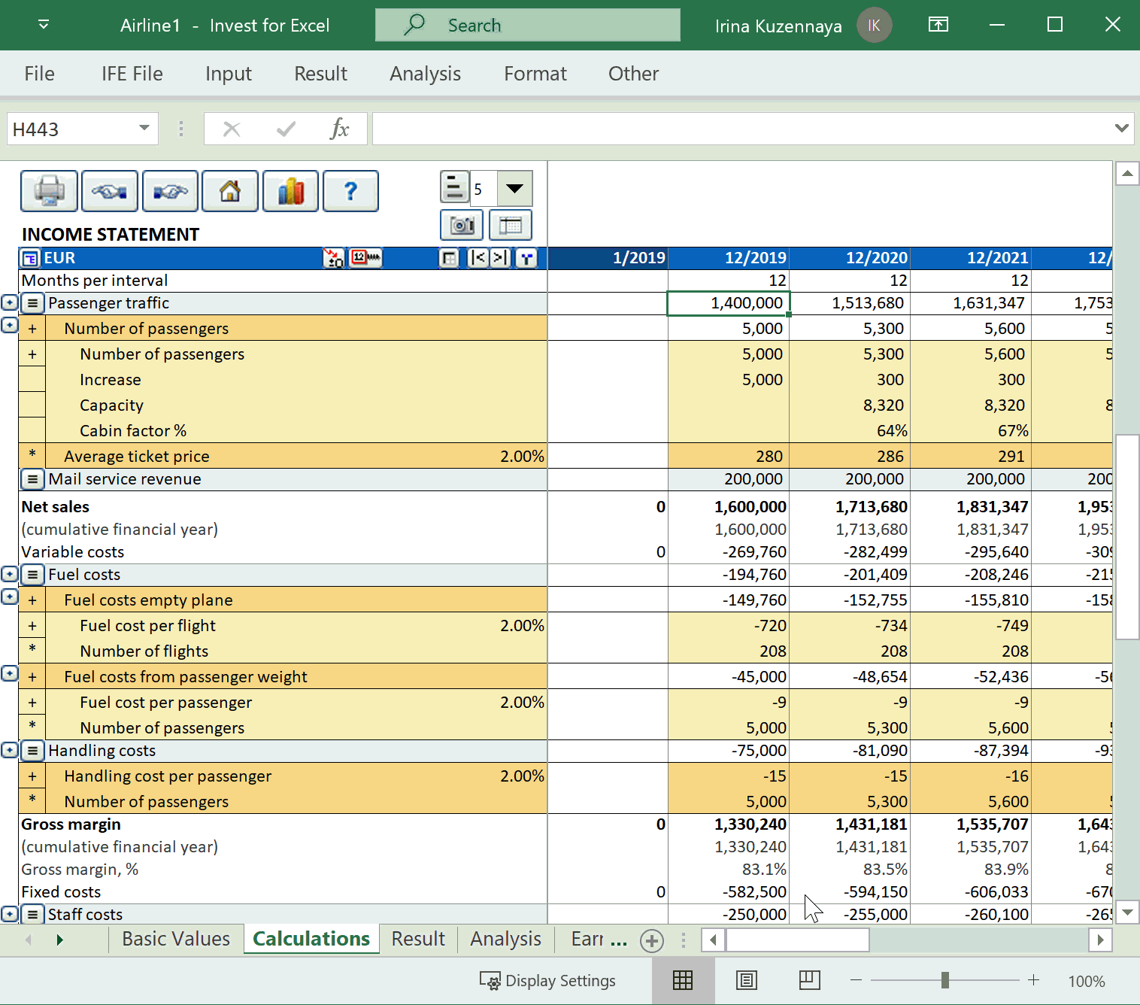Click the blue branch icon in EUR row

pyautogui.click(x=526, y=259)
